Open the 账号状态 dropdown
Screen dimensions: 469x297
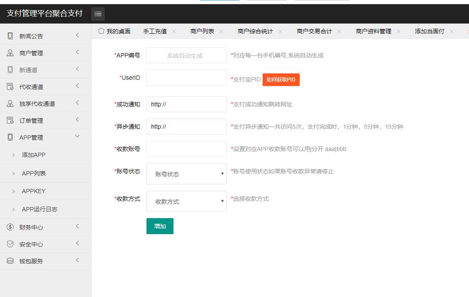click(186, 174)
